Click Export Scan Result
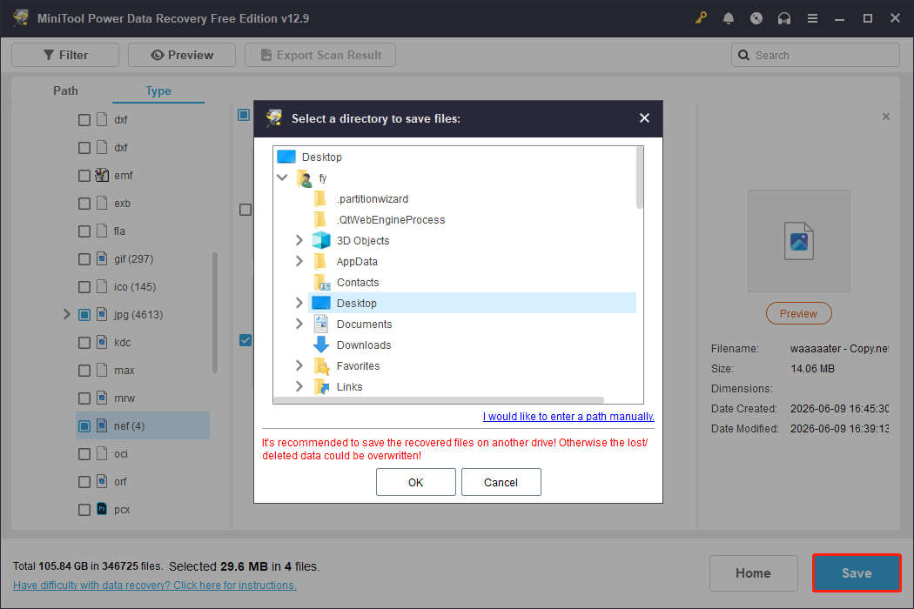Viewport: 914px width, 609px height. click(320, 55)
